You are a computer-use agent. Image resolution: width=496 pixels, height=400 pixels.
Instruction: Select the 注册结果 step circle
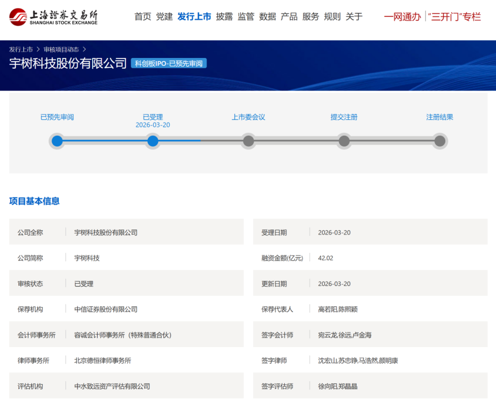point(440,141)
